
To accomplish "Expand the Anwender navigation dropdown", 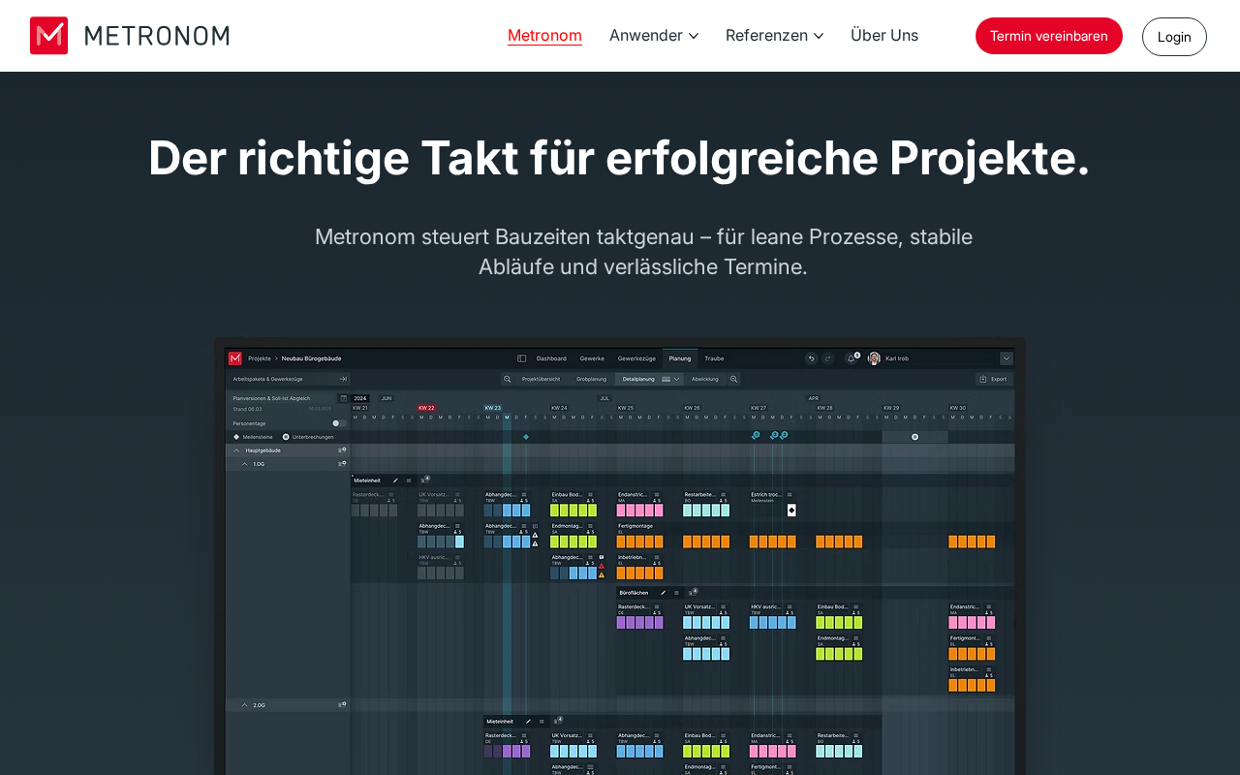I will point(654,36).
